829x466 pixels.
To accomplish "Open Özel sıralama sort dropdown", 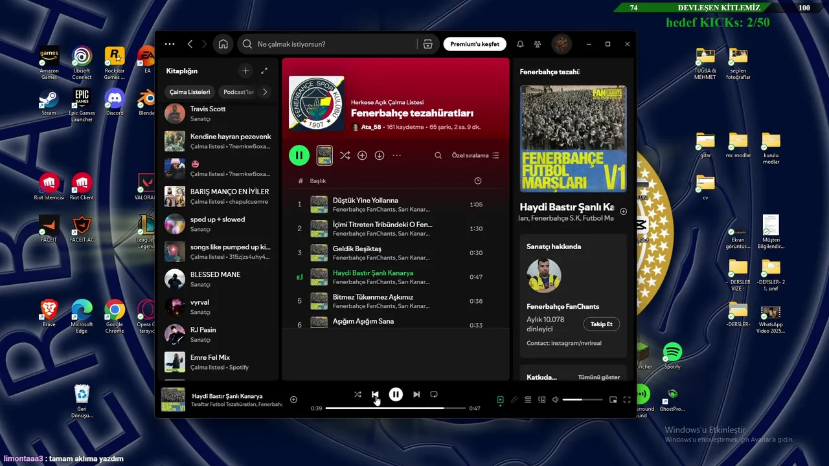I will coord(475,155).
